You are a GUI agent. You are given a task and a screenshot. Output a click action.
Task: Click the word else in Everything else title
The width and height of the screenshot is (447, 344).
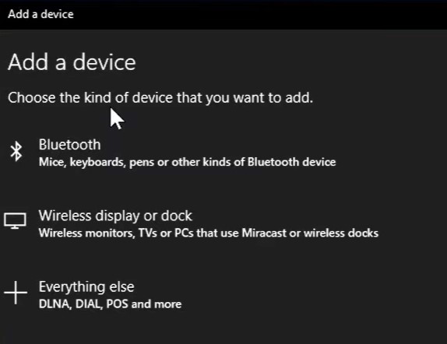(121, 286)
